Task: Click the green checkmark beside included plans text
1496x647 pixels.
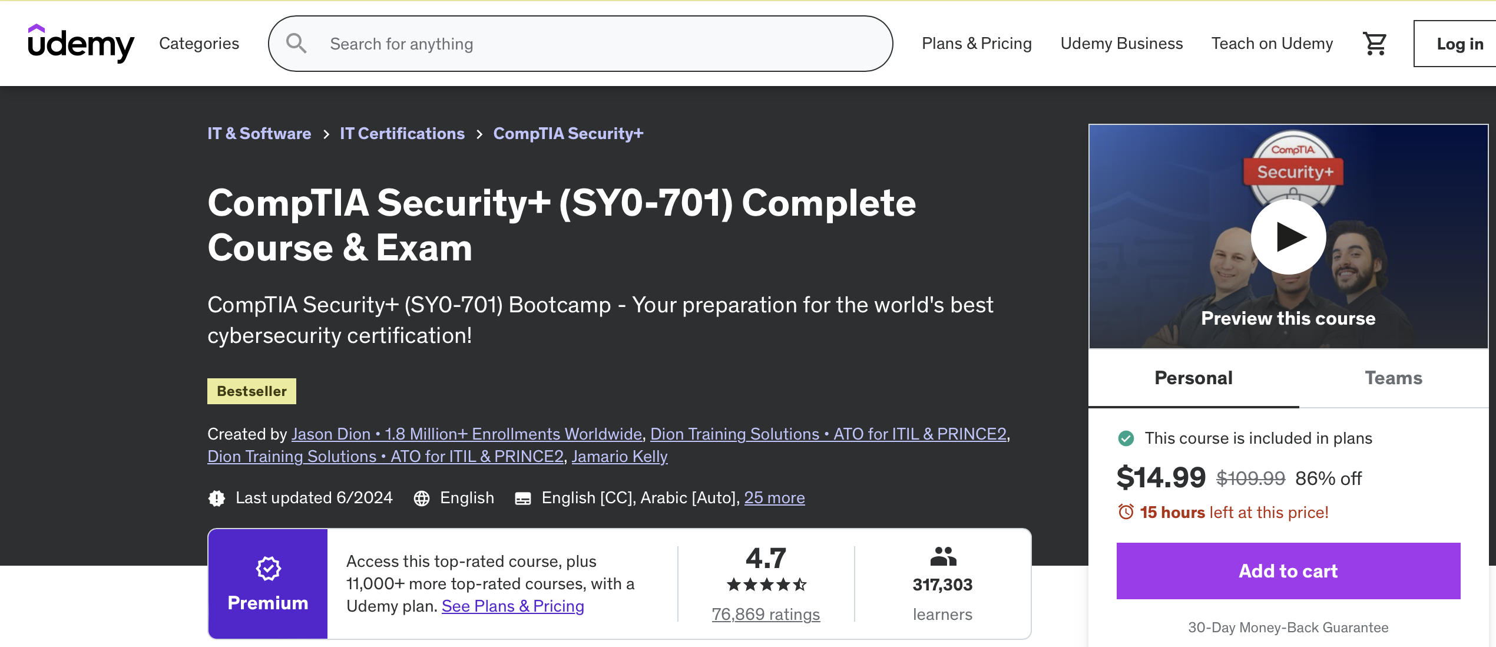Action: (1127, 438)
